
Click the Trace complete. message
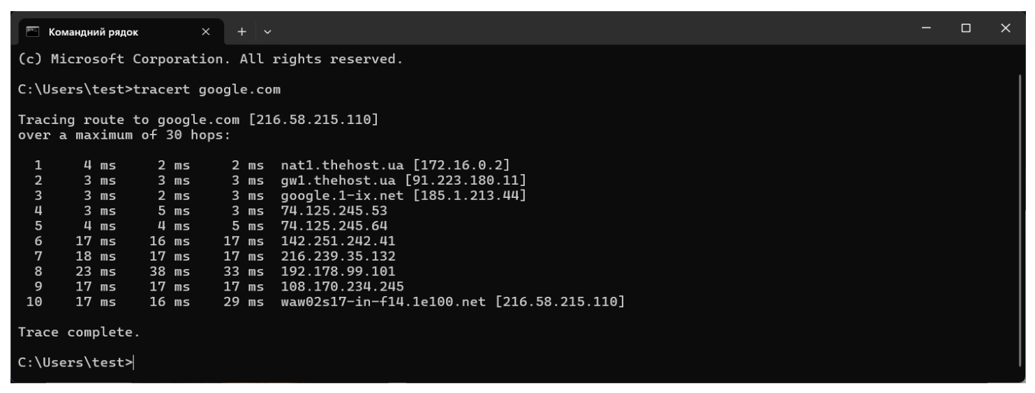(79, 332)
